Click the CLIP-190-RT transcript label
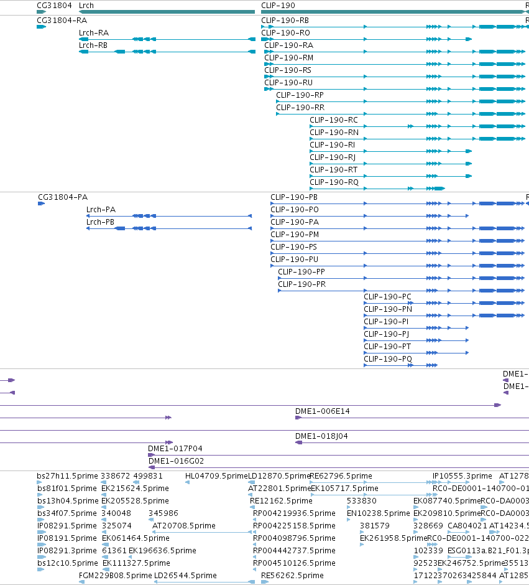 click(334, 170)
